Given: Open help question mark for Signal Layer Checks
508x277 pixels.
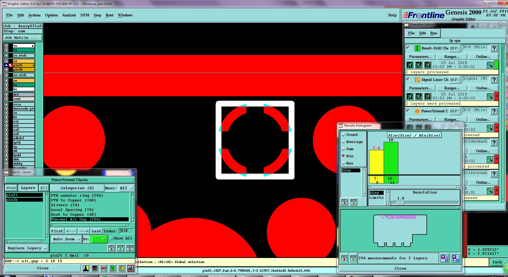Looking at the screenshot, I should 494,80.
